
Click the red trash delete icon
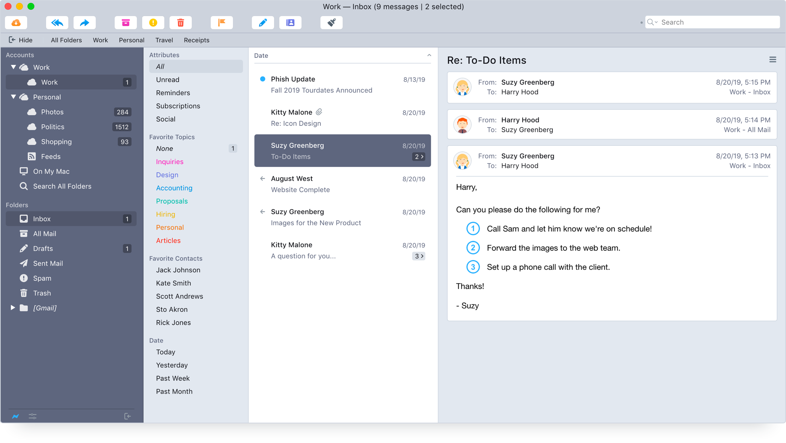click(x=180, y=23)
